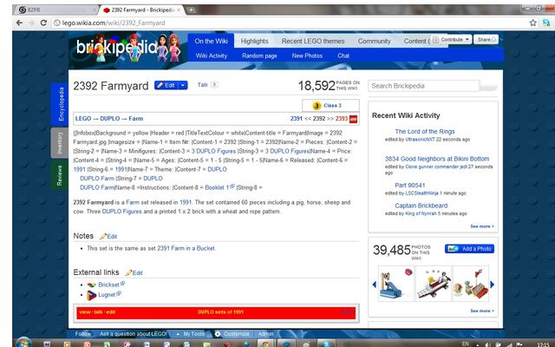Viewport: 555px width, 347px height.
Task: Follow the LEGO breadcrumb link
Action: [83, 119]
